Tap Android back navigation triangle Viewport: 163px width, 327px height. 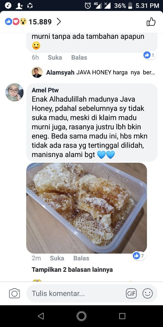[x=41, y=316]
